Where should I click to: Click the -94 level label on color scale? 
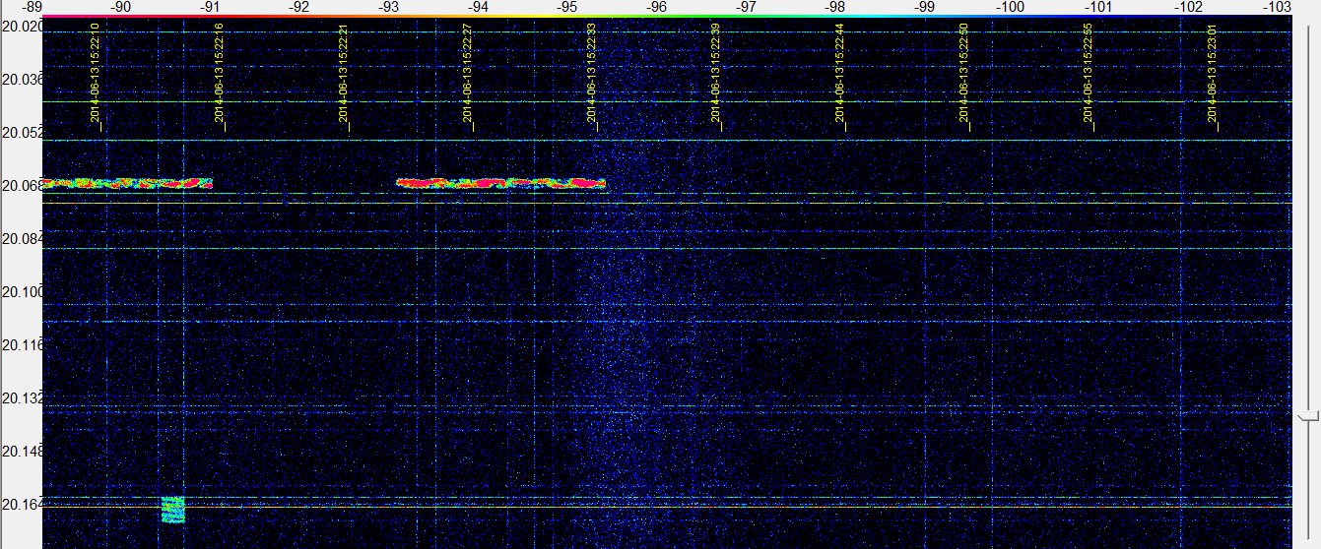click(x=477, y=7)
